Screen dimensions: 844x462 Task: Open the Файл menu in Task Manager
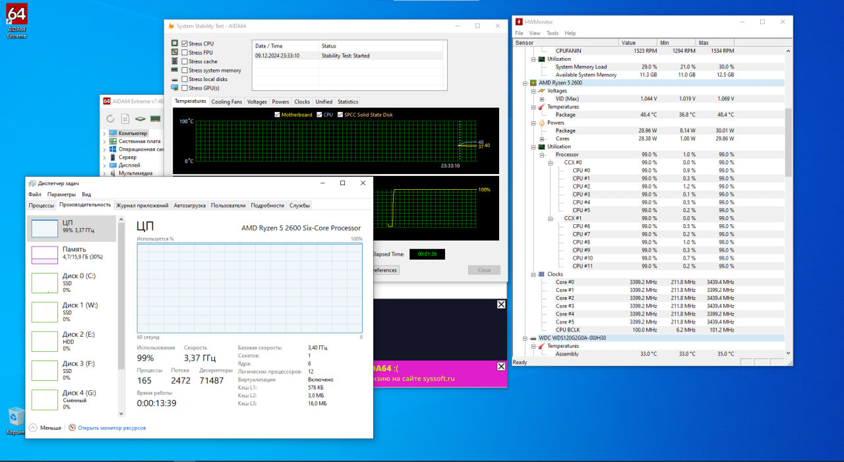click(x=35, y=194)
